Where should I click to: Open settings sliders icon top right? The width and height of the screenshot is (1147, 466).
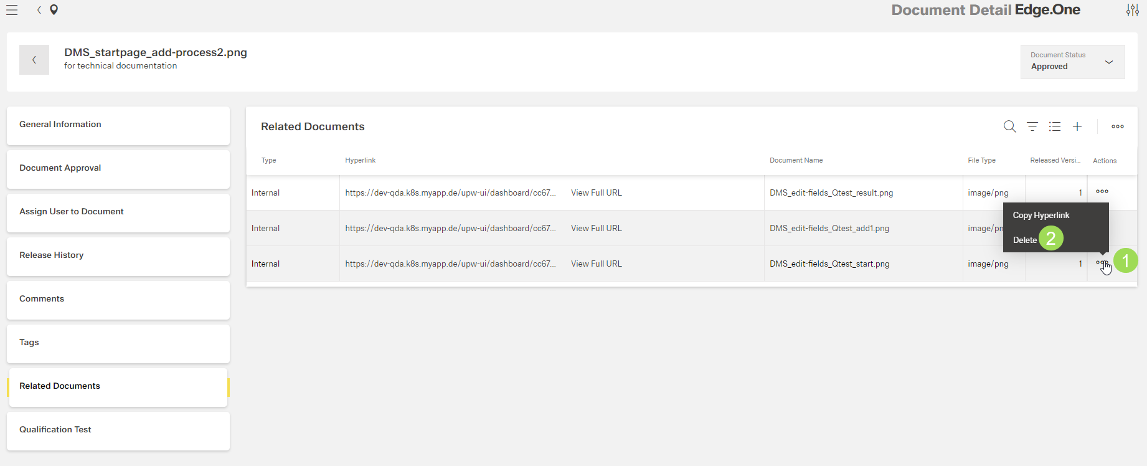click(1132, 10)
